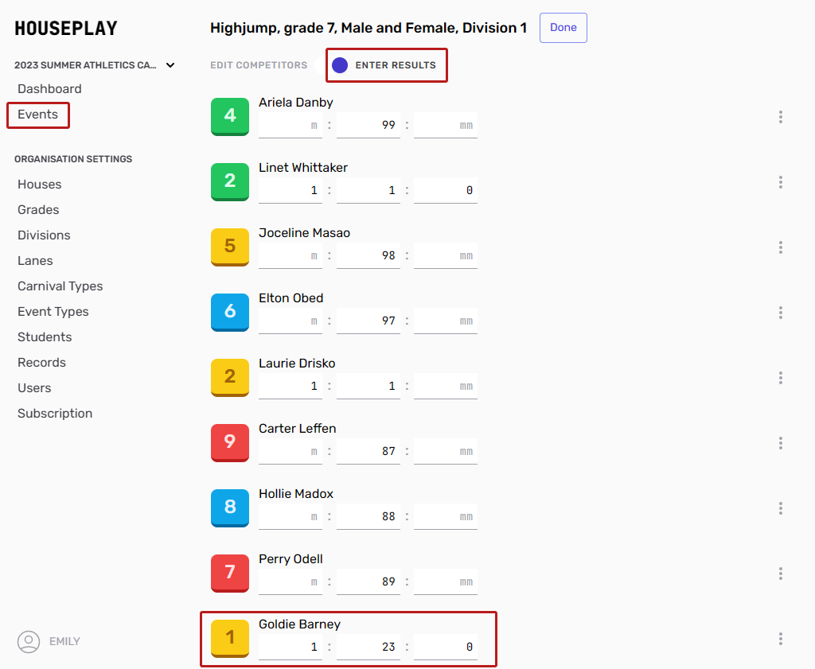Open the Houses settings page

(40, 185)
